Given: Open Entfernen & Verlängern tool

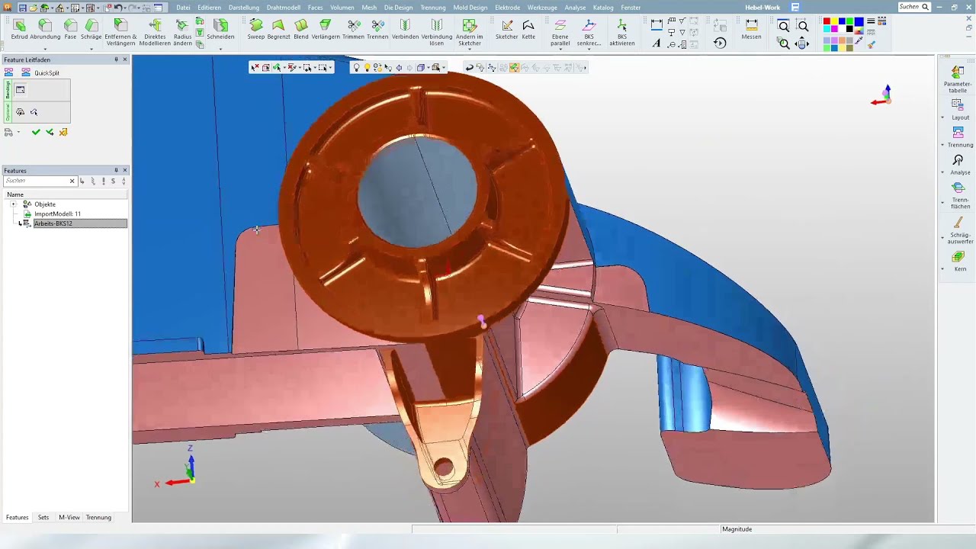Looking at the screenshot, I should point(120,33).
